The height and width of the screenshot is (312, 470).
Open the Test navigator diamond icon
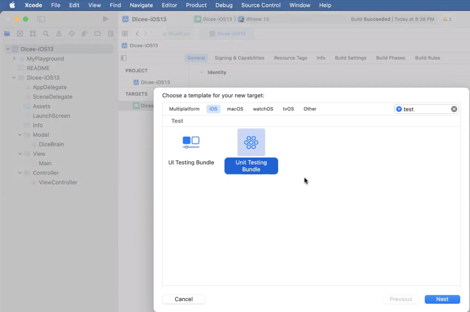pos(72,34)
